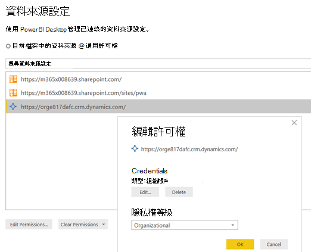Click the 隱私權等級 heading
The height and width of the screenshot is (252, 311).
click(x=152, y=212)
